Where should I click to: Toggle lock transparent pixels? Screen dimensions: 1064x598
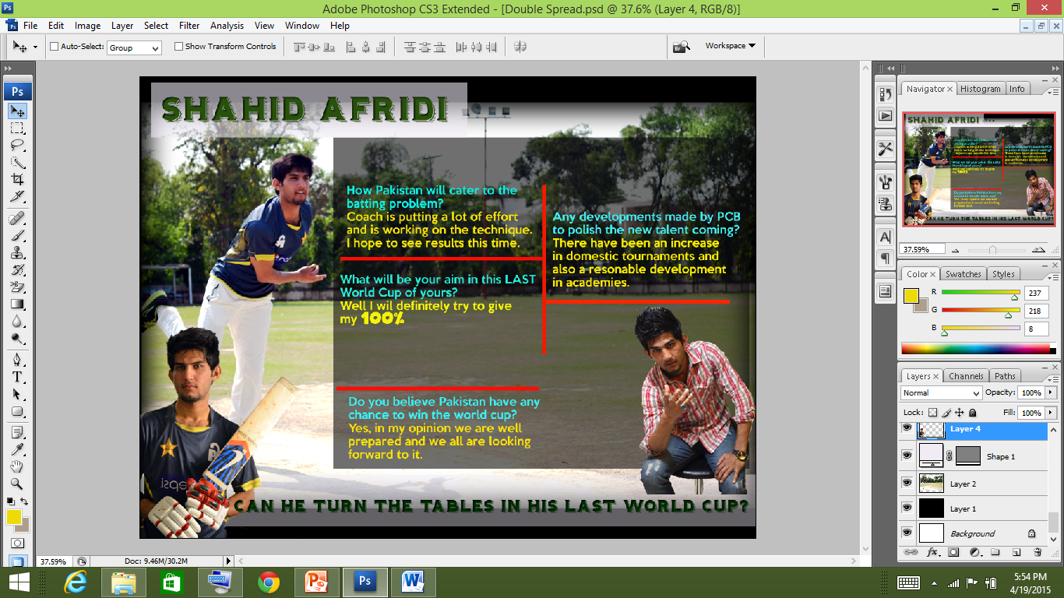pos(933,413)
